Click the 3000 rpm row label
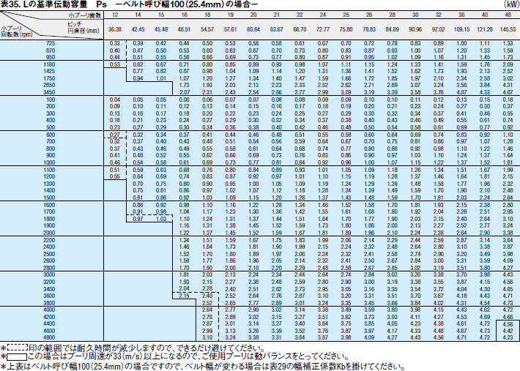The width and height of the screenshot is (520, 371). pos(49,275)
